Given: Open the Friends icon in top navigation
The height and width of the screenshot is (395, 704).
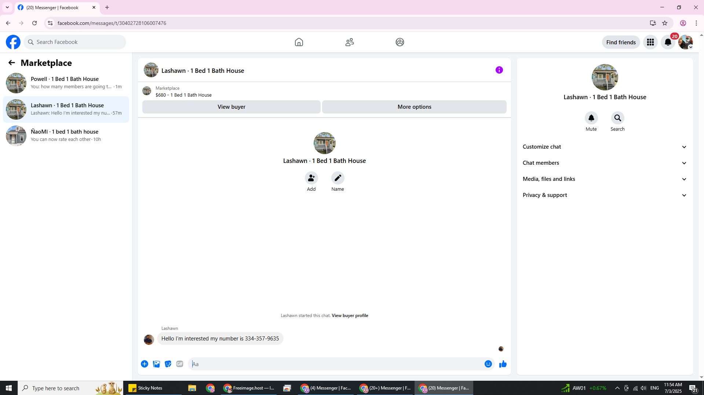Looking at the screenshot, I should click(x=350, y=42).
